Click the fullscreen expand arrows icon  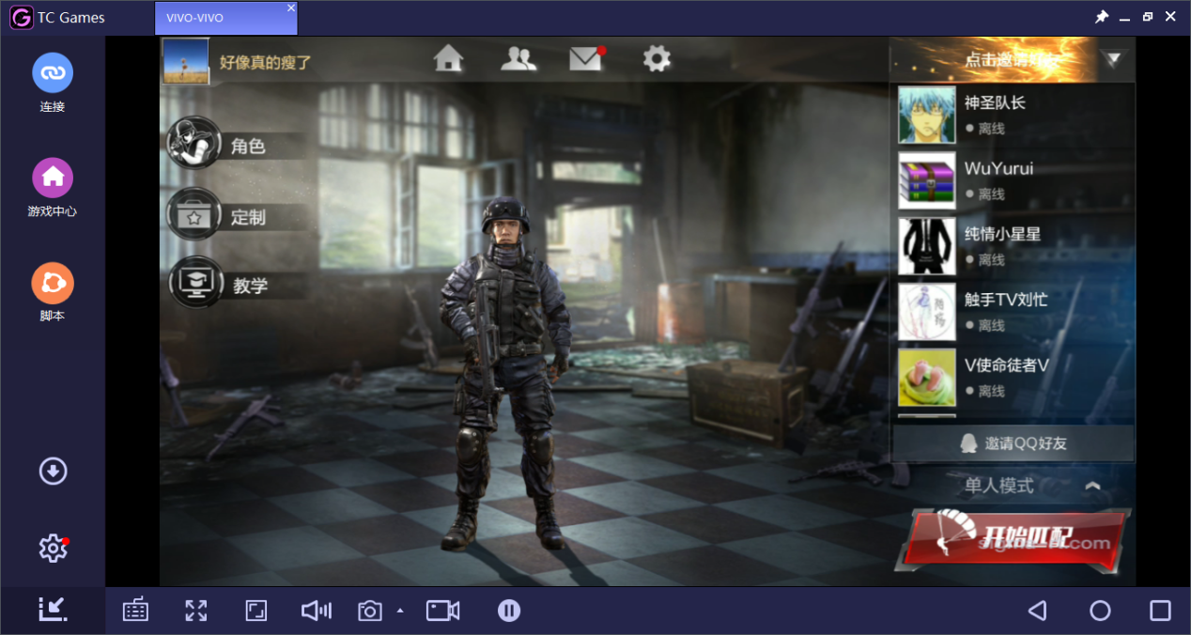[195, 611]
